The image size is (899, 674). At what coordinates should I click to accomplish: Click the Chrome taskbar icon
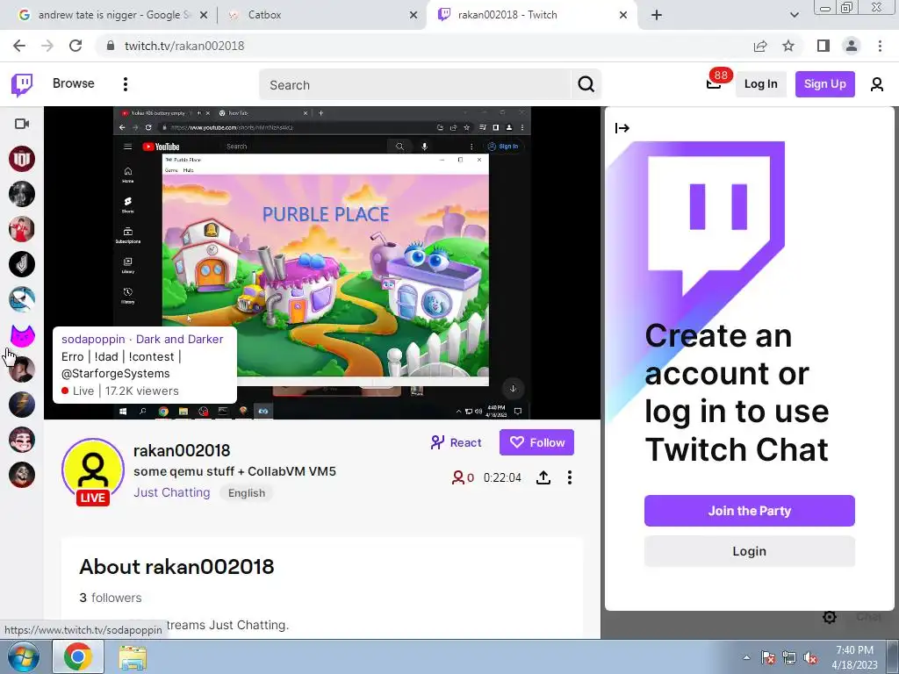tap(78, 656)
